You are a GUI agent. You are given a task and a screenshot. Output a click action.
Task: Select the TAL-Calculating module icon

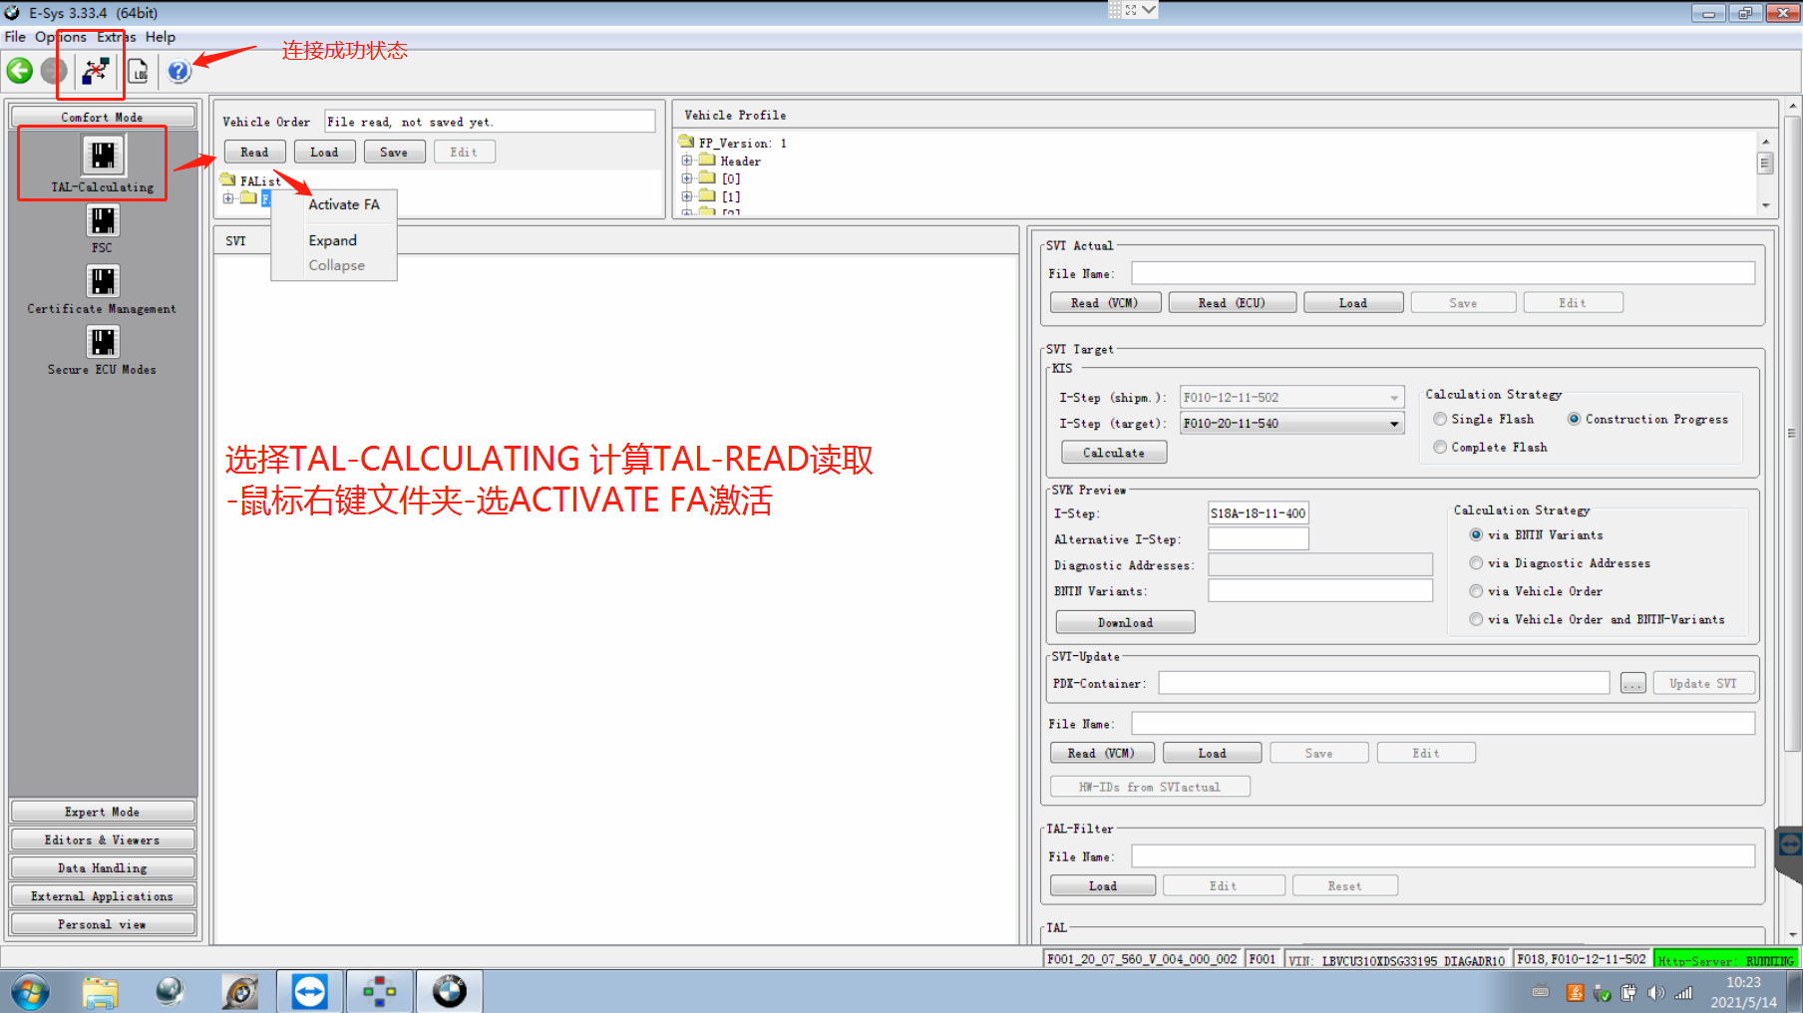click(103, 156)
